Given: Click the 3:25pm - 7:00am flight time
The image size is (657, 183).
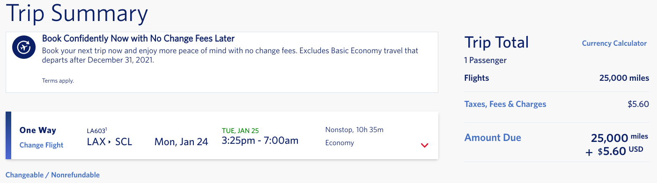Looking at the screenshot, I should click(260, 141).
